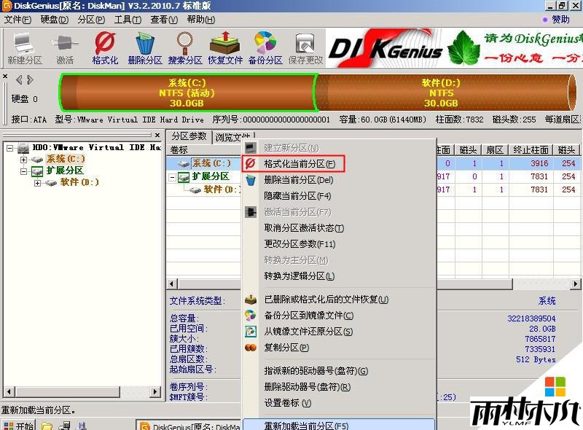Click the 格式化 (Format) toolbar icon
Screen dimensions: 583x430
105,48
